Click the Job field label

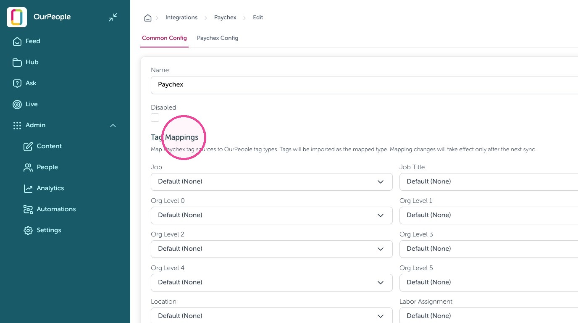pos(156,167)
